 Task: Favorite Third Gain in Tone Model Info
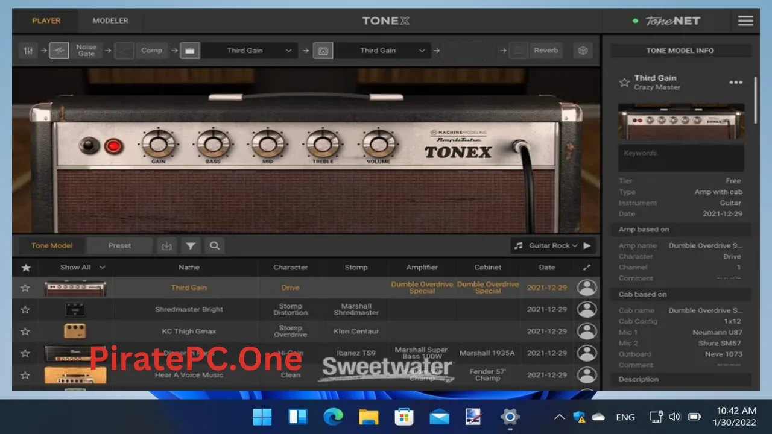point(624,83)
